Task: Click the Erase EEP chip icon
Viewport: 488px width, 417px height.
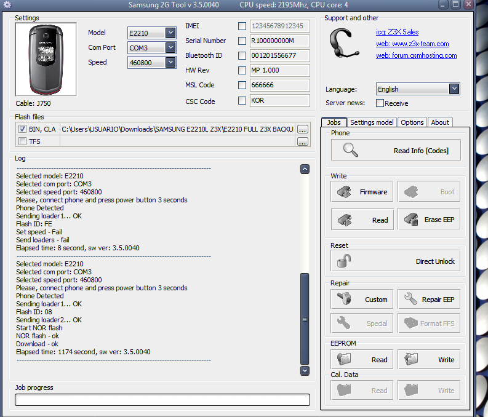Action: coord(411,219)
